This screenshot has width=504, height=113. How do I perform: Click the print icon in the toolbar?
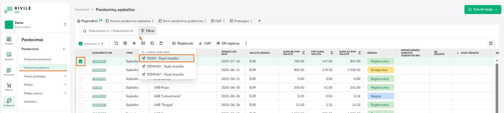[125, 43]
